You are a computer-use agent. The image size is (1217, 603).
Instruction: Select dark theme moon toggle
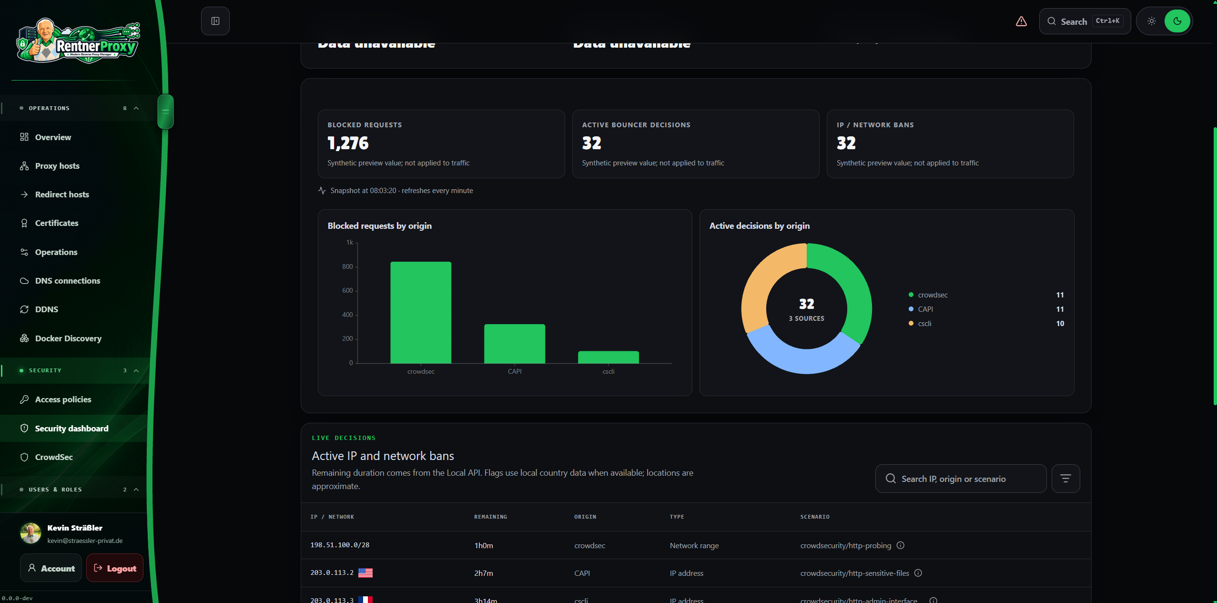pyautogui.click(x=1177, y=21)
